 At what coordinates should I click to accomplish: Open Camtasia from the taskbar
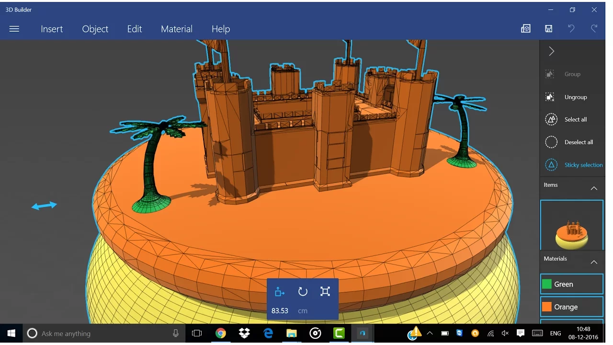tap(339, 333)
